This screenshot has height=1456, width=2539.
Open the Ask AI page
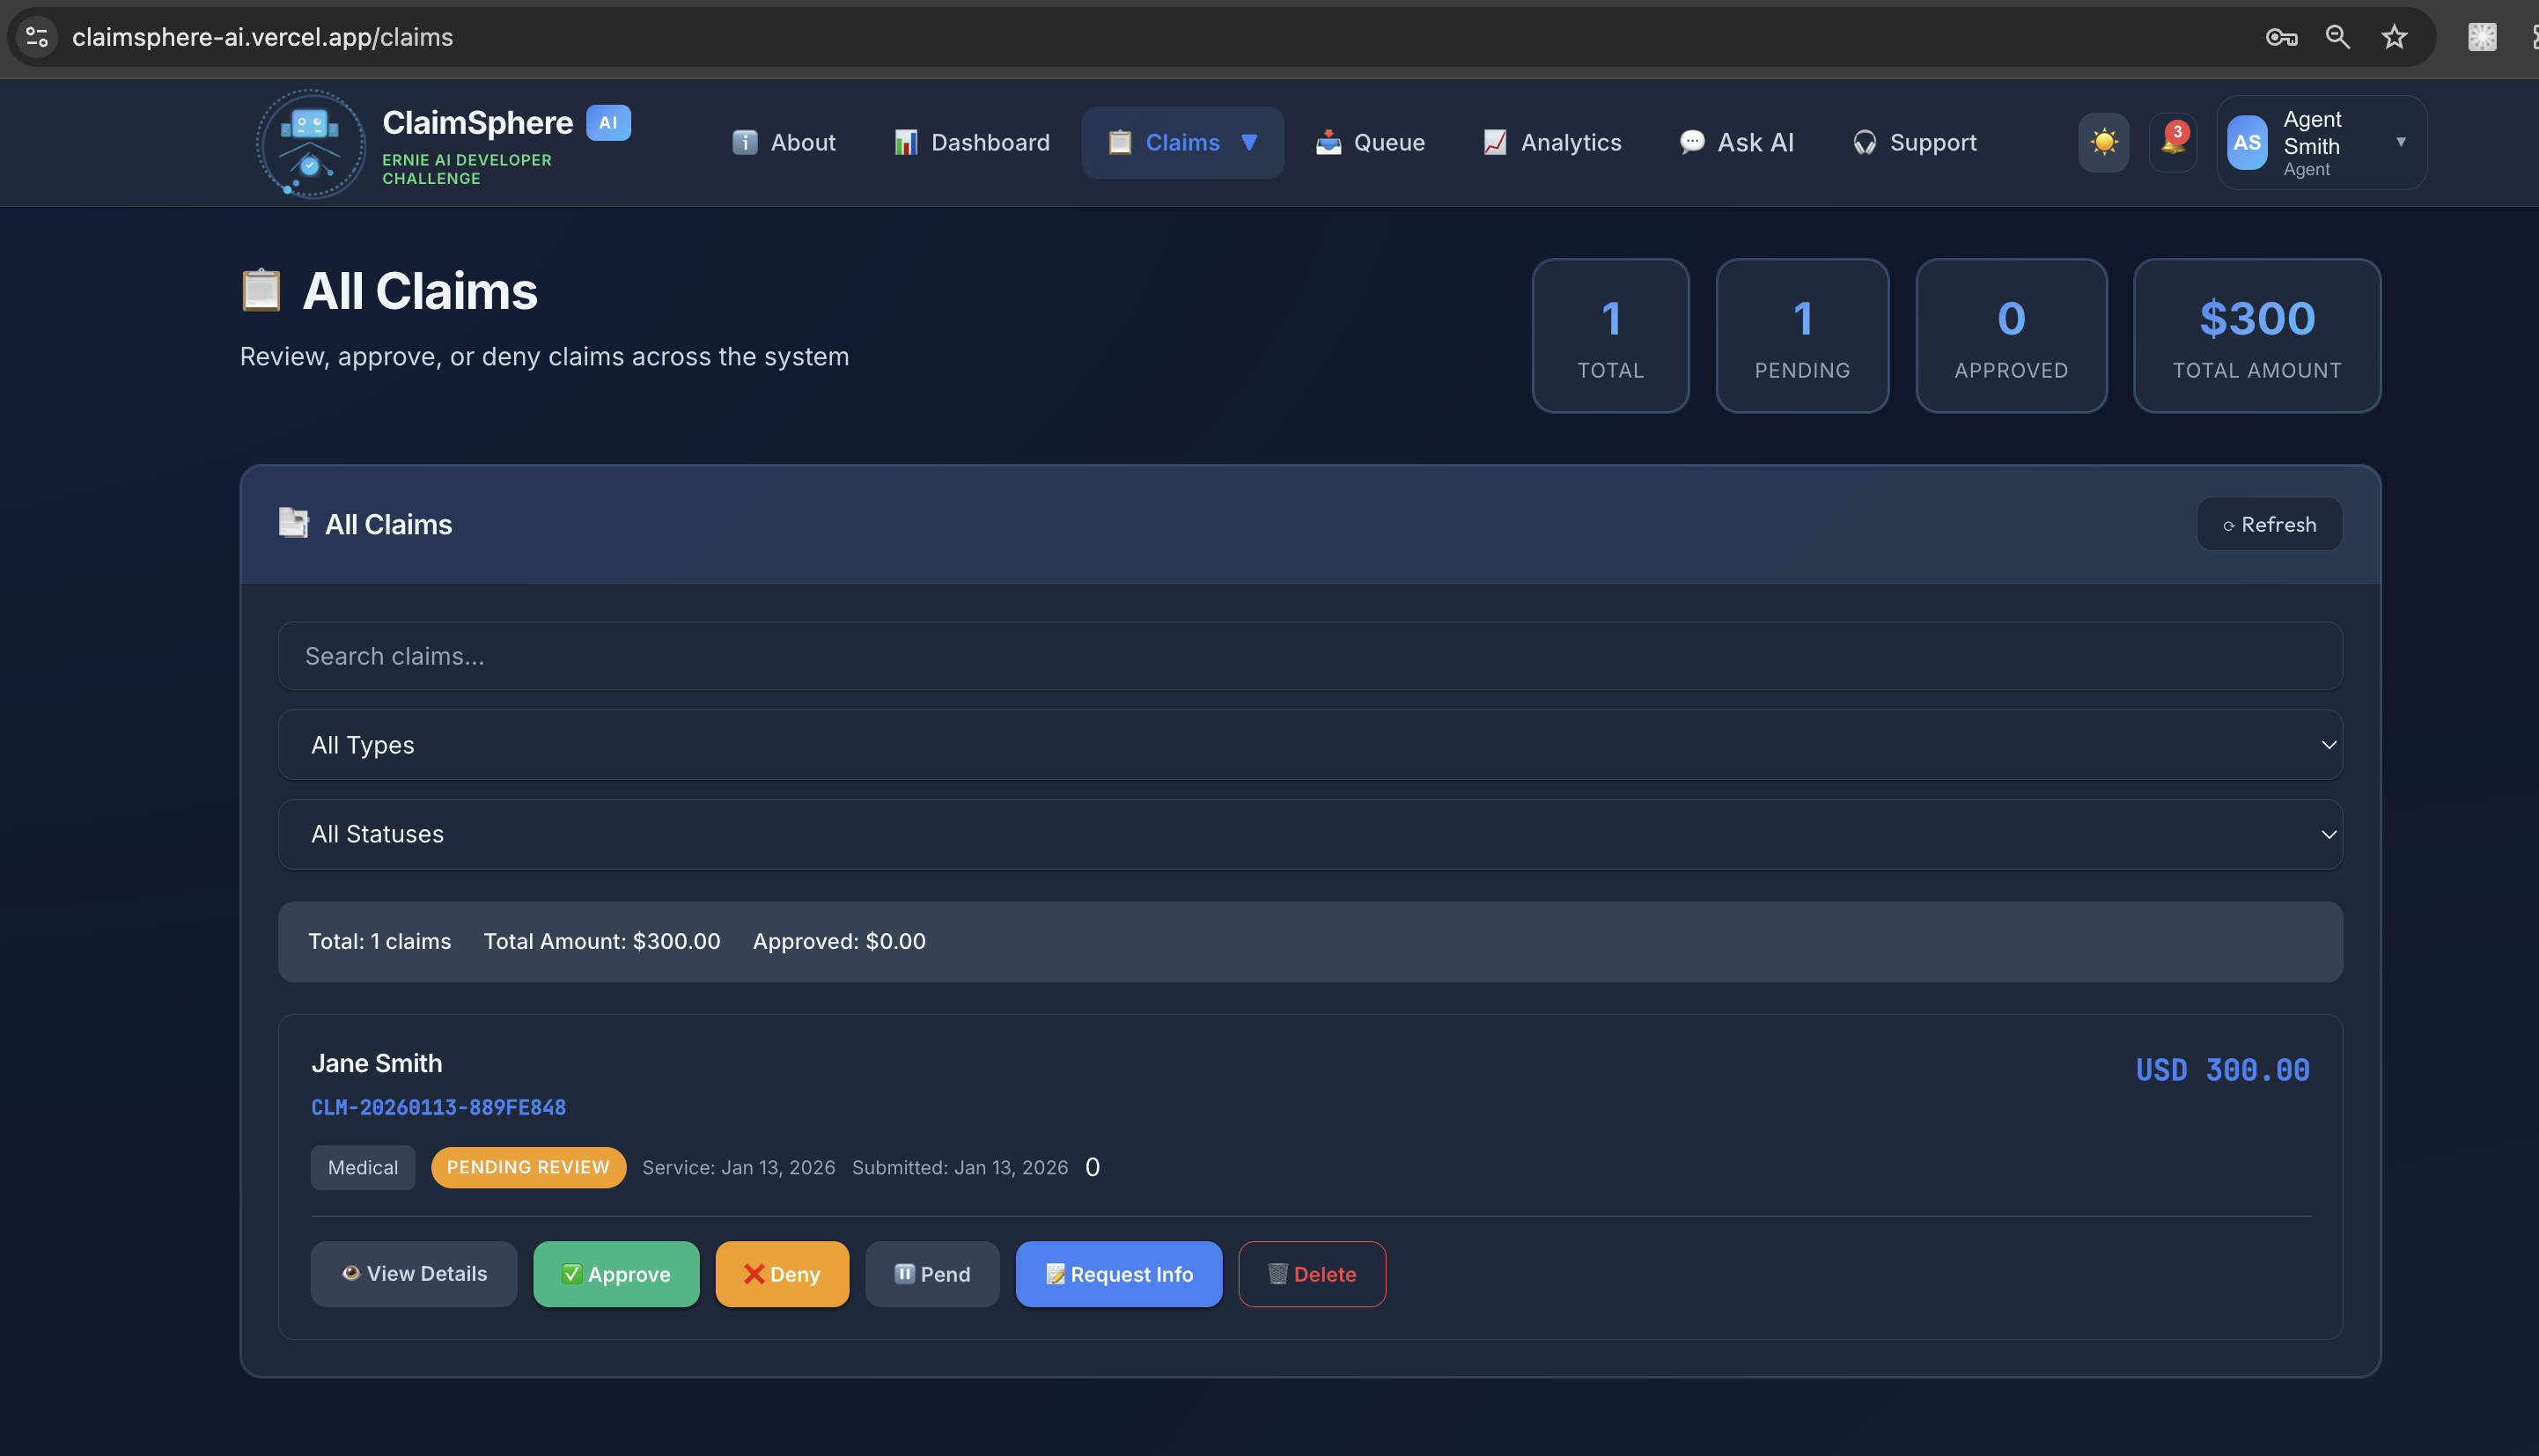[1737, 142]
